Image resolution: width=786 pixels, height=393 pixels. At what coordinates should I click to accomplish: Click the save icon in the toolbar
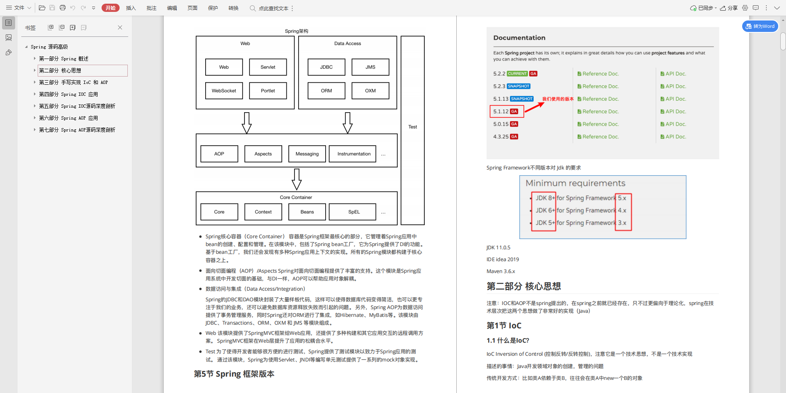coord(52,8)
